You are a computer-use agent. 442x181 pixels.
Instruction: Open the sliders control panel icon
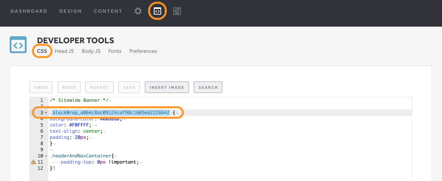(x=177, y=11)
